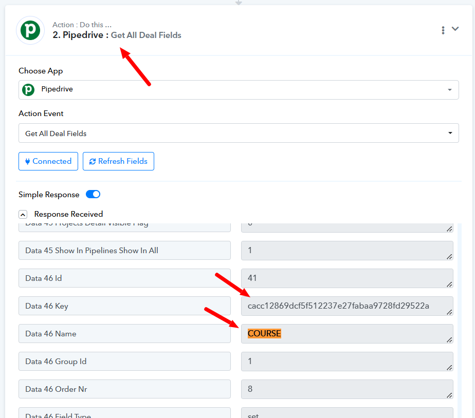The width and height of the screenshot is (475, 418).
Task: Collapse the Response Received section
Action: coord(23,215)
